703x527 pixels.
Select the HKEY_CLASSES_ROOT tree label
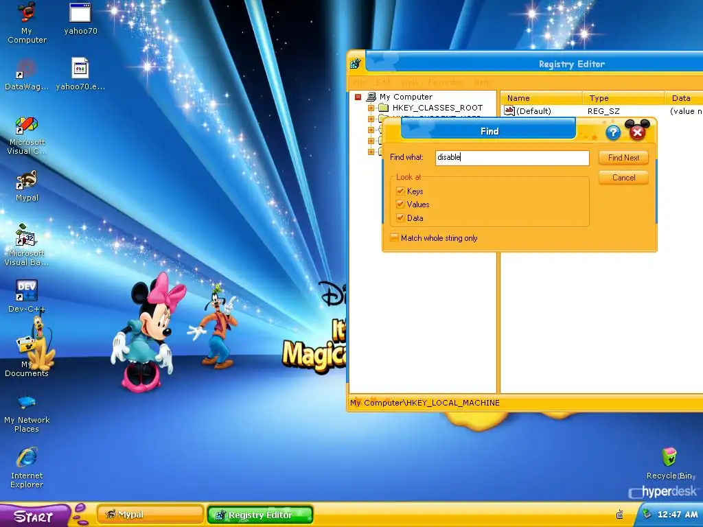(x=437, y=108)
